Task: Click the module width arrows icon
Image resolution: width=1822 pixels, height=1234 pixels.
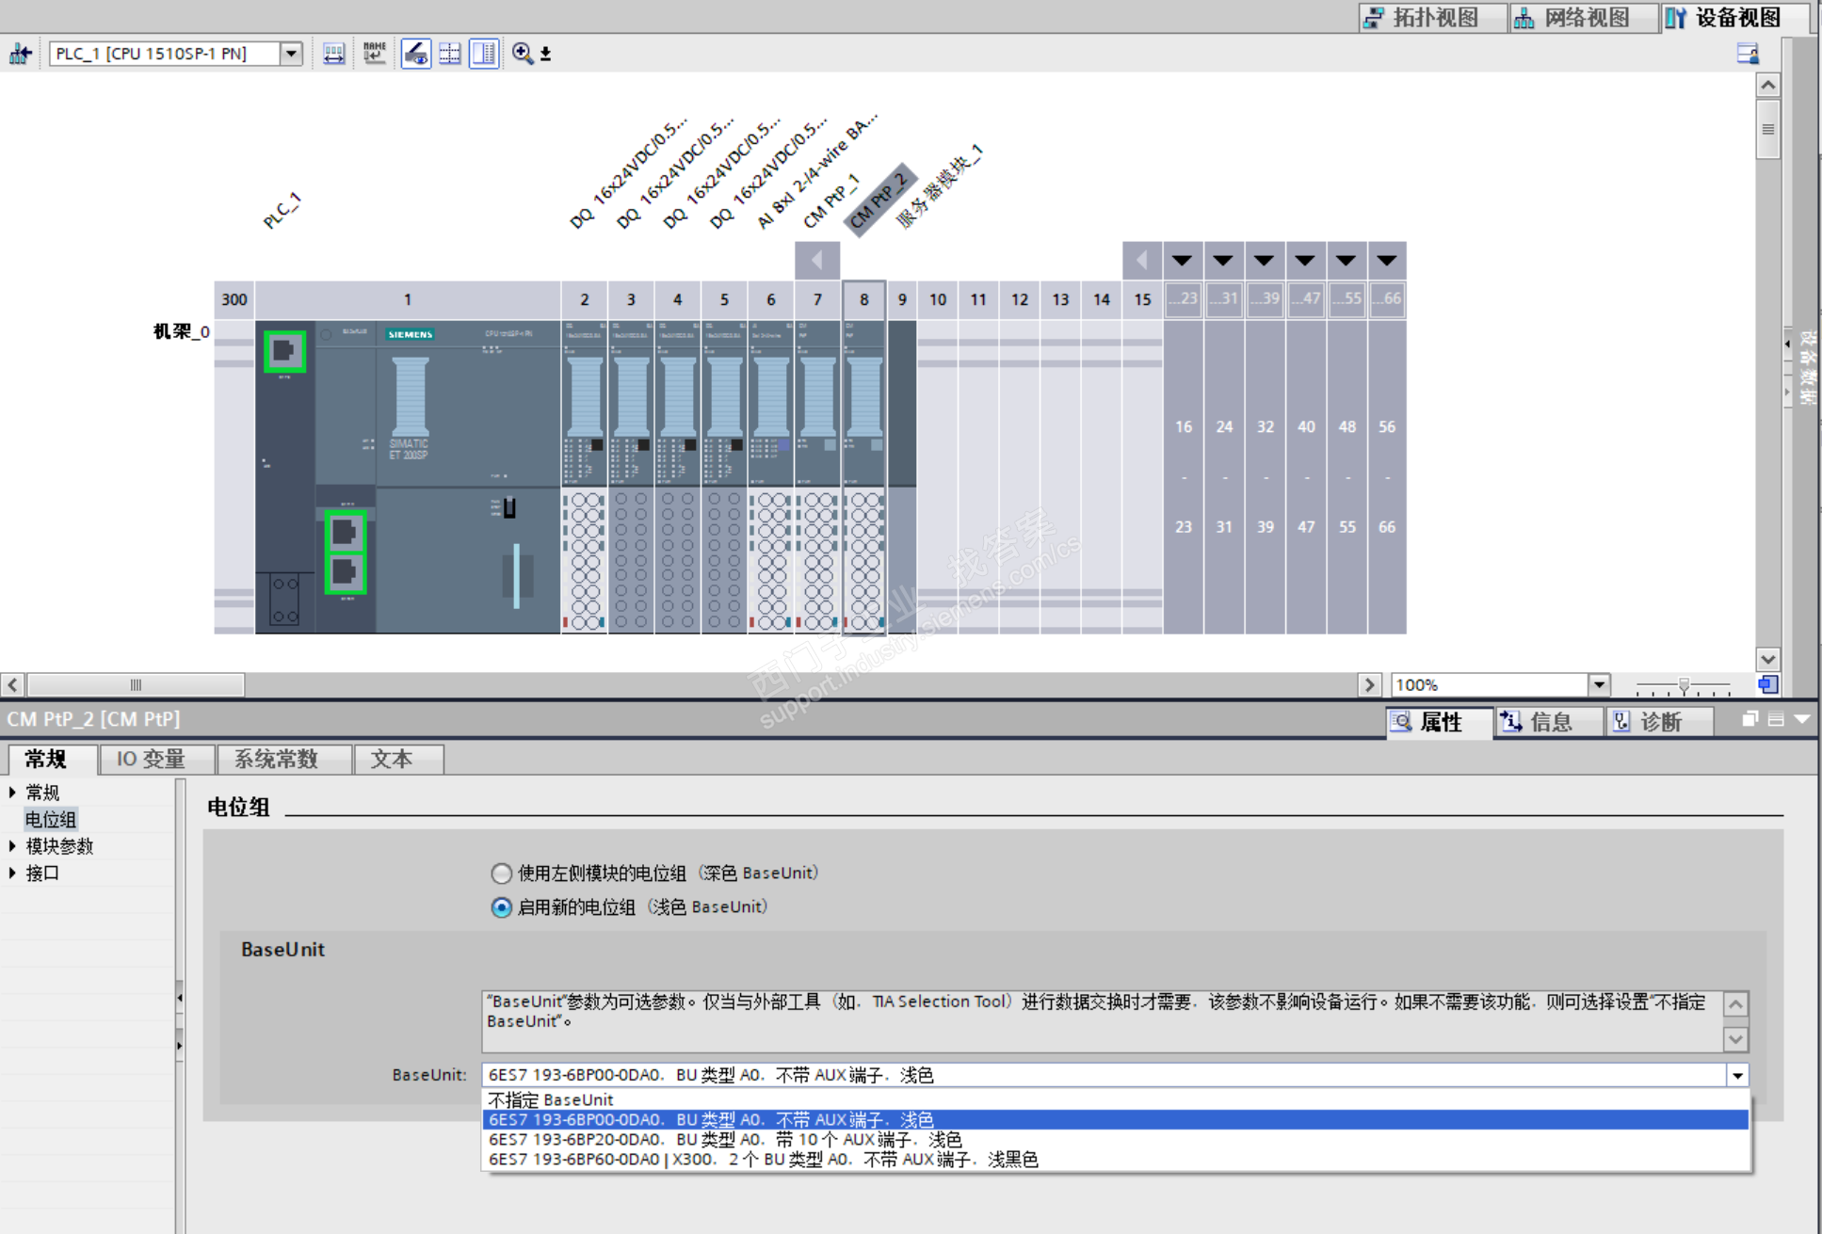Action: point(333,54)
